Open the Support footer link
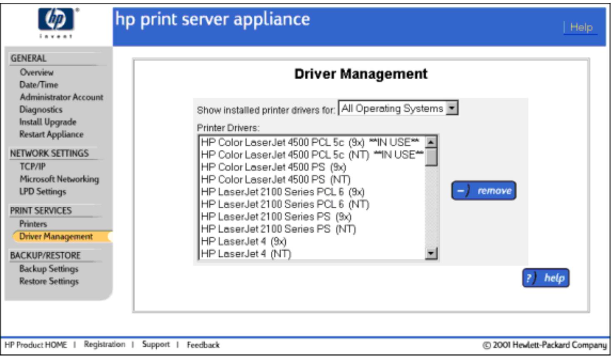Viewport: 611px width, 358px height. point(156,344)
